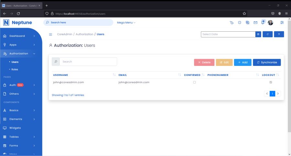Open the language translate icon
The image size is (291, 156).
pyautogui.click(x=248, y=23)
